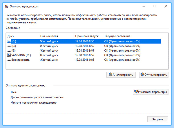
Task: Sort by Текущее состояние column header
Action: point(117,36)
